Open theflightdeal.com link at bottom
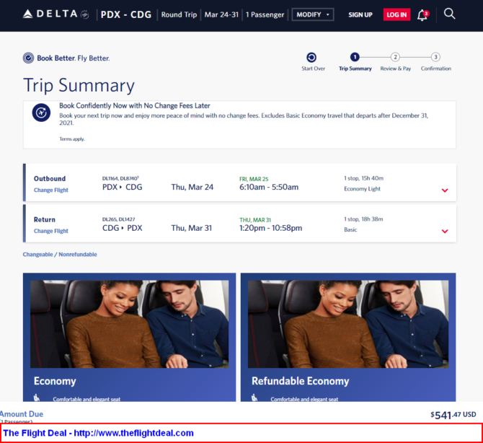Viewport: 483px width, 443px height. click(133, 433)
